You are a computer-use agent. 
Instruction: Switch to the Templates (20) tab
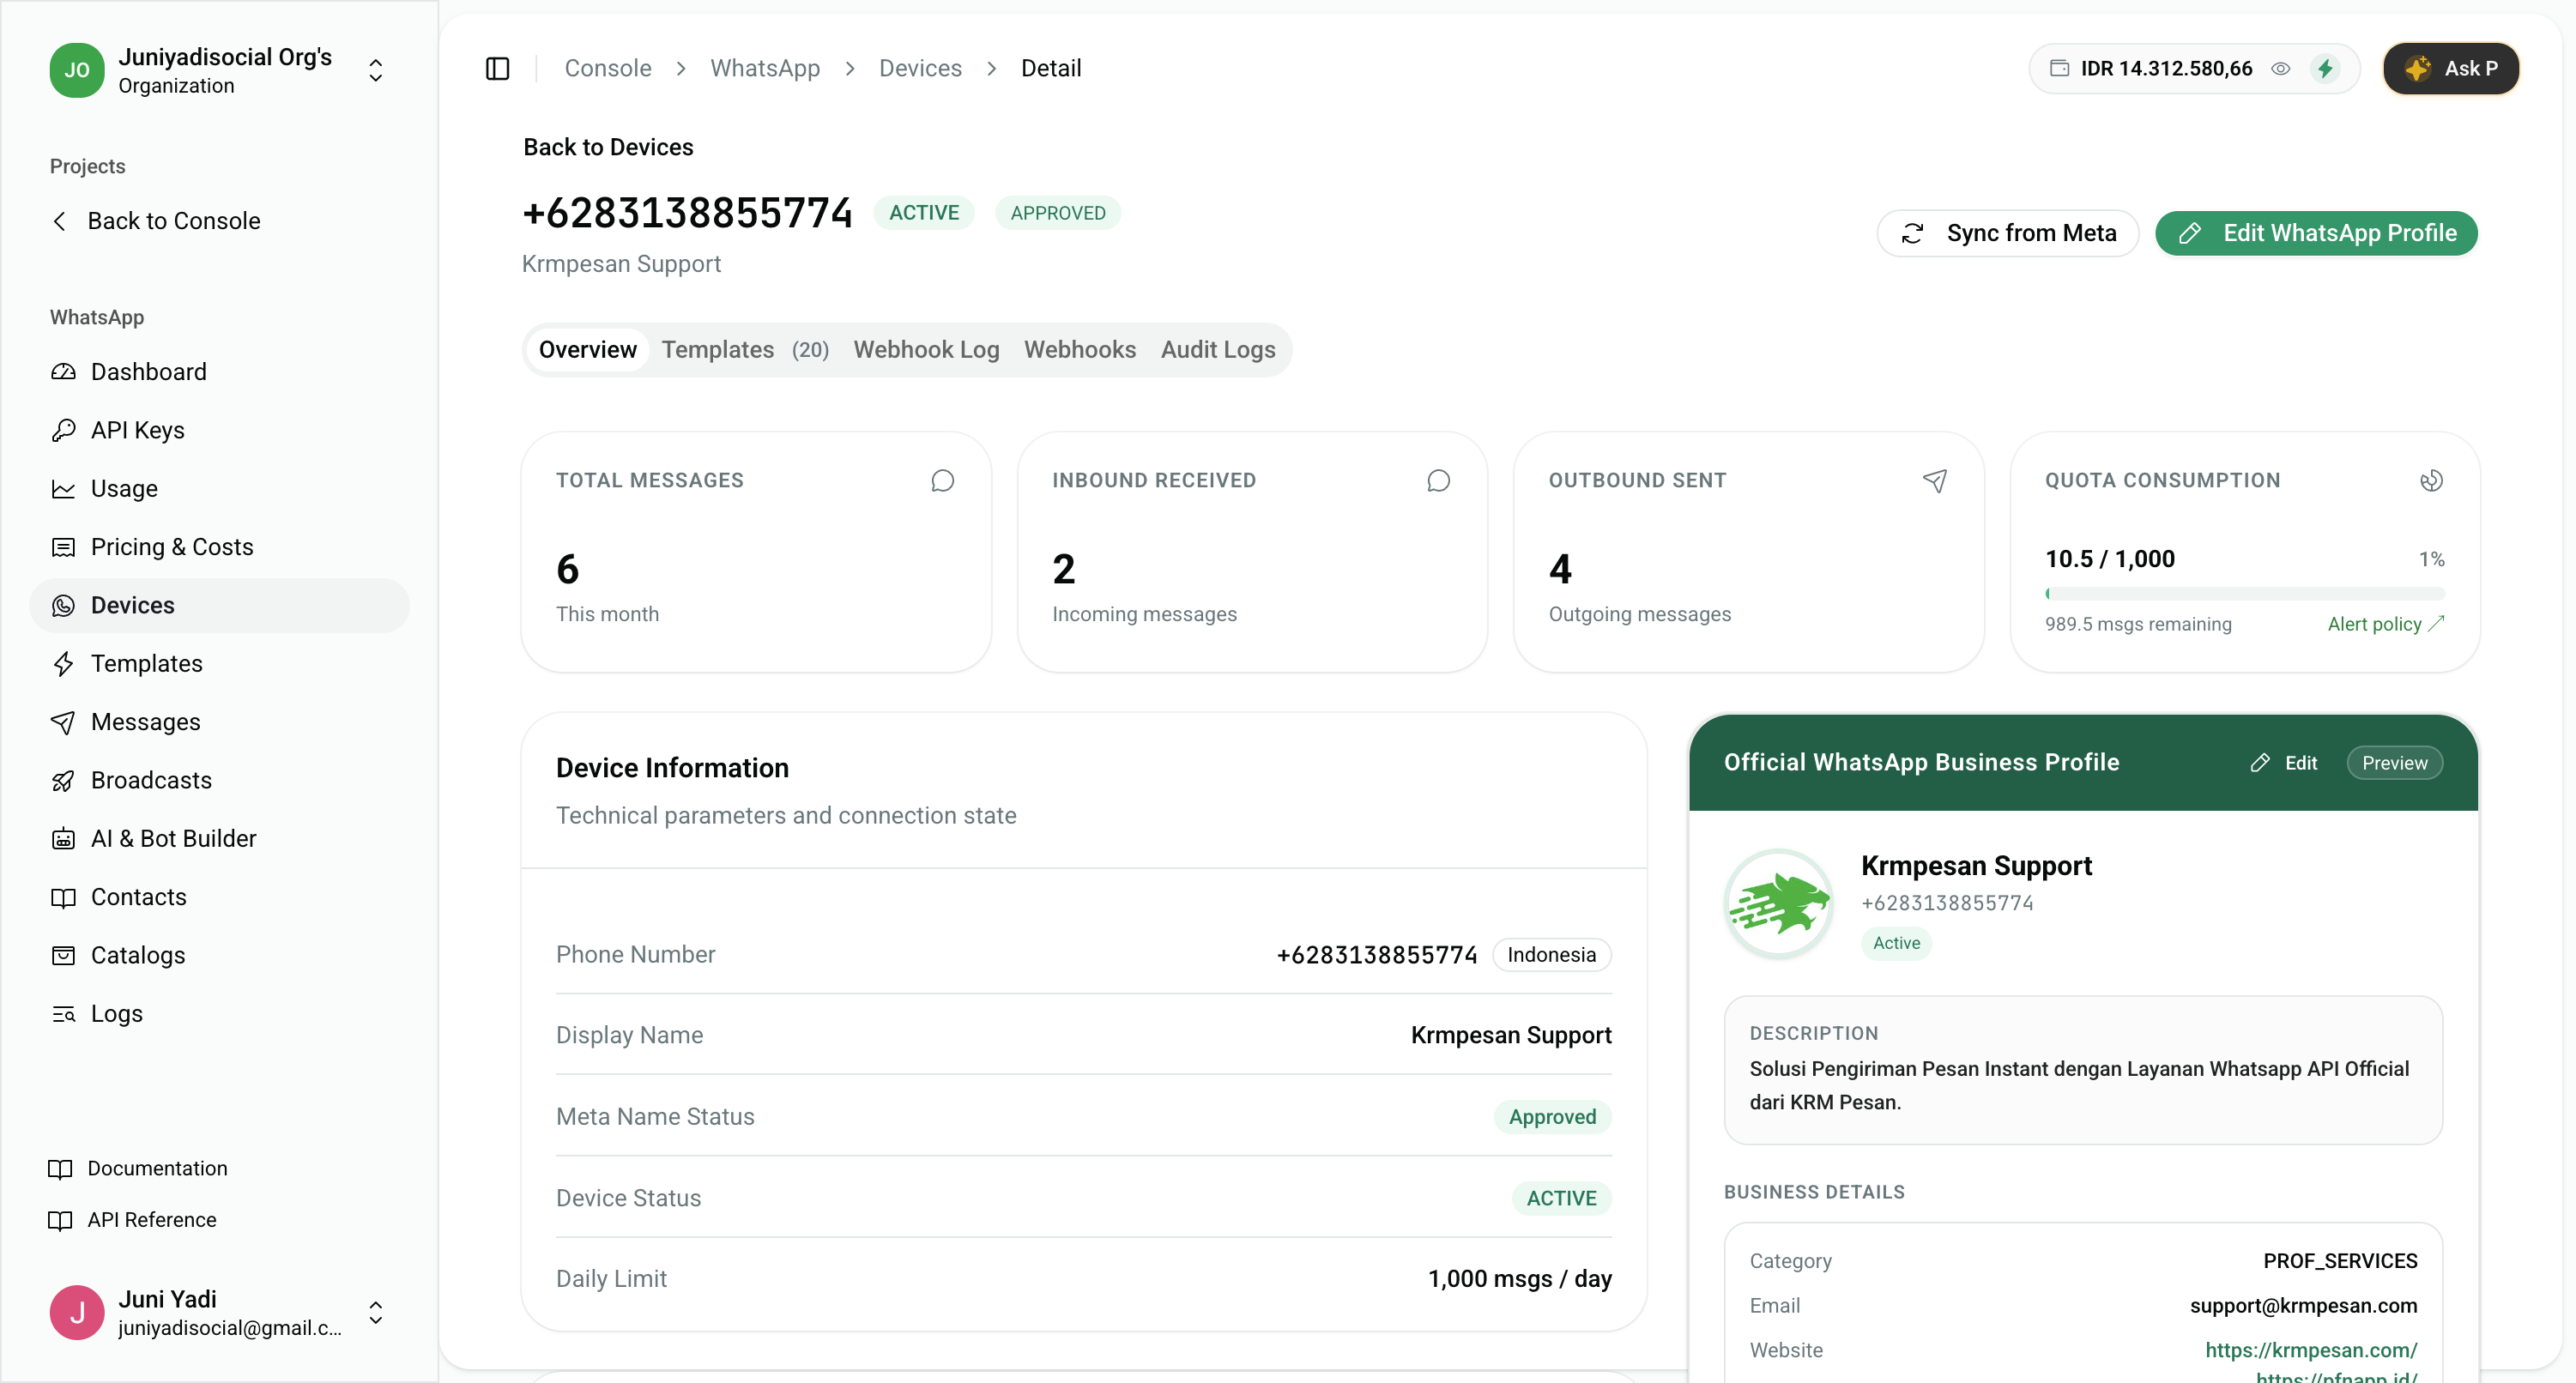[x=745, y=349]
